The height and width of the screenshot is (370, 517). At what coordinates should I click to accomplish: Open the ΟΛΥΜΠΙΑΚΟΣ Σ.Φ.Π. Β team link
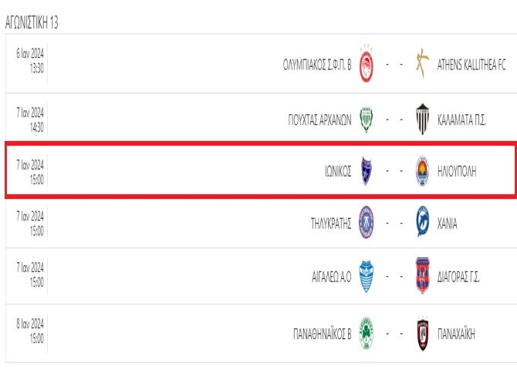click(x=317, y=65)
